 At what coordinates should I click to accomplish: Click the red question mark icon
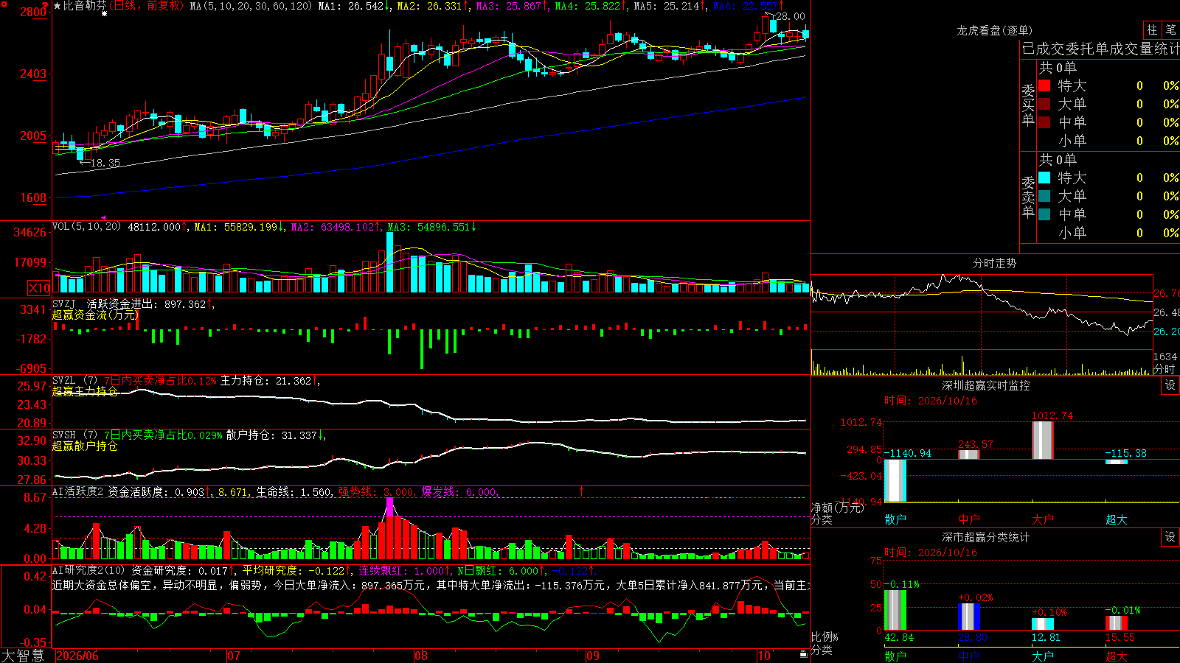point(46,5)
